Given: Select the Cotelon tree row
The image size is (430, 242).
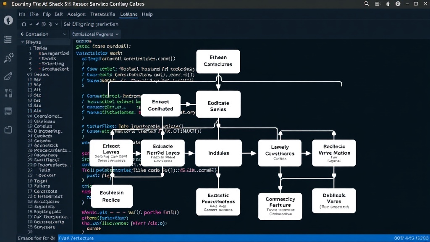Looking at the screenshot, I should click(44, 126).
